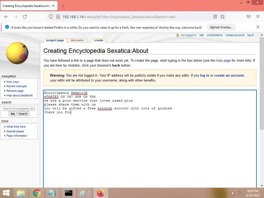Click the insecure connection padlock icon

click(x=58, y=17)
